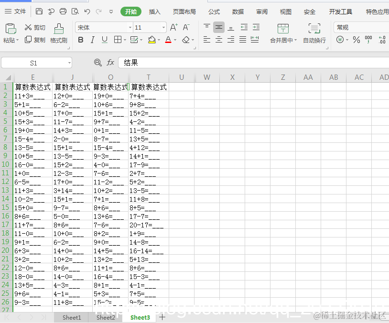The height and width of the screenshot is (323, 389).
Task: Add a new sheet with plus button
Action: tap(162, 317)
